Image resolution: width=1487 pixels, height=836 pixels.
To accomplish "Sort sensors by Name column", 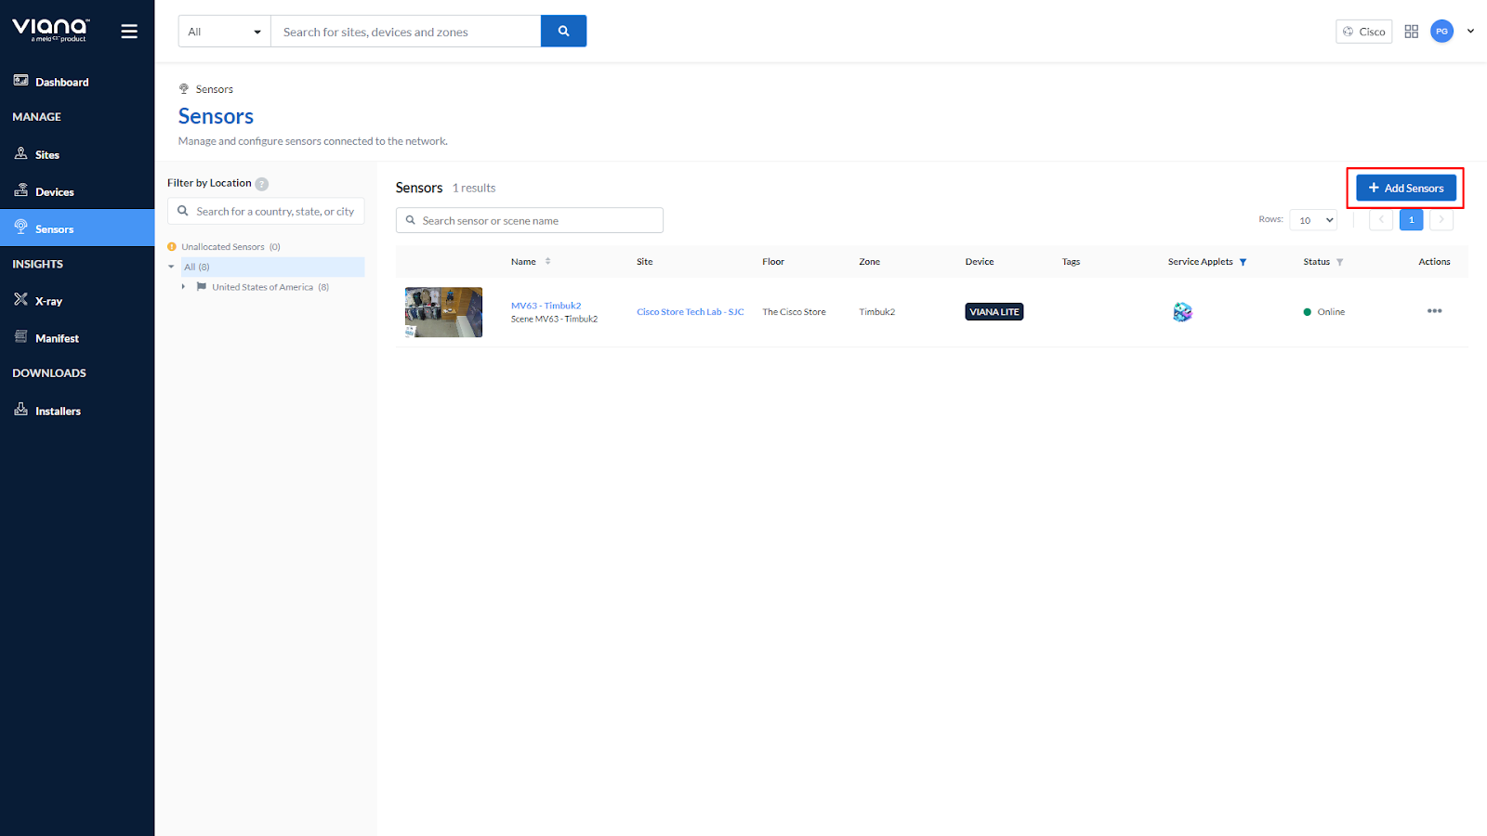I will coord(547,262).
